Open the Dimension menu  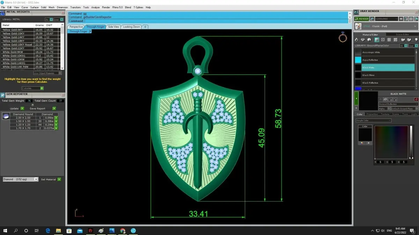tap(62, 7)
